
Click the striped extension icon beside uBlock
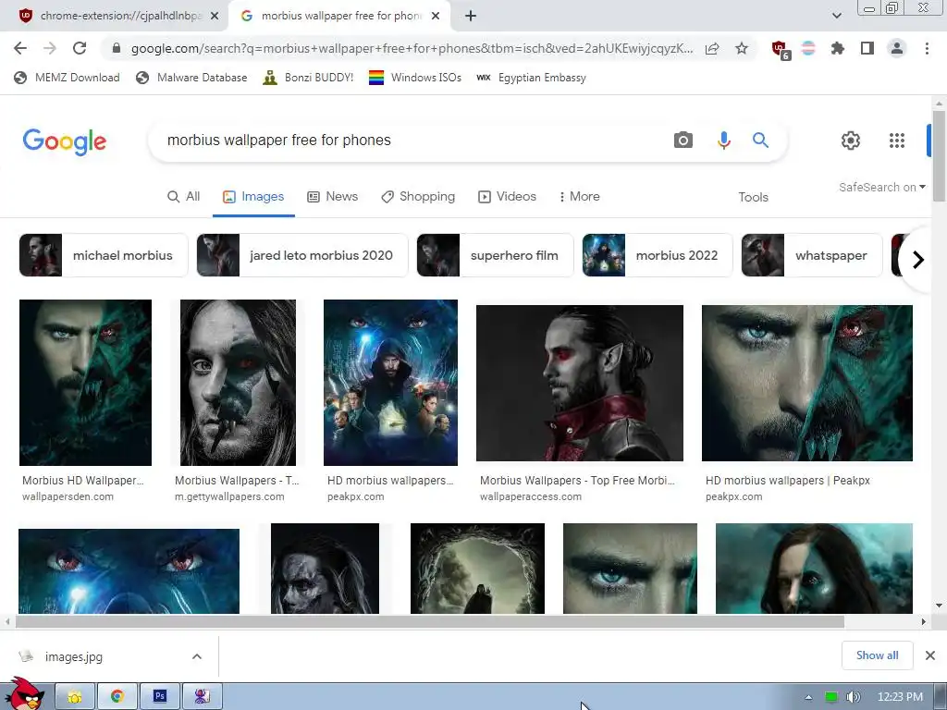coord(808,48)
